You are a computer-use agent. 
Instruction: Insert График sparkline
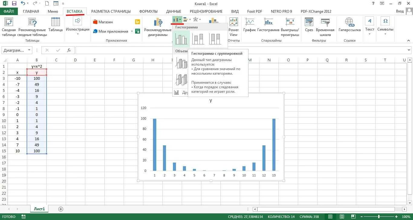250,25
